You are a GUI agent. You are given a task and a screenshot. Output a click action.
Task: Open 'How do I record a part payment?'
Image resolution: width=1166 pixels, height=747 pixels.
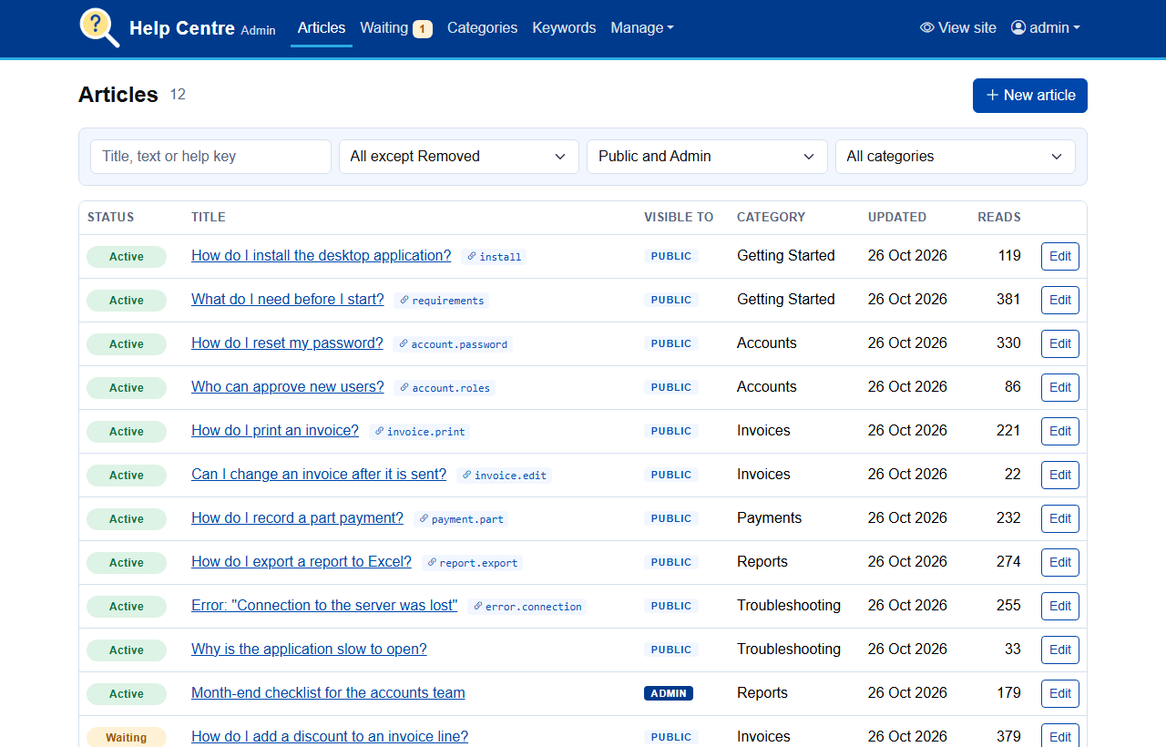tap(297, 518)
